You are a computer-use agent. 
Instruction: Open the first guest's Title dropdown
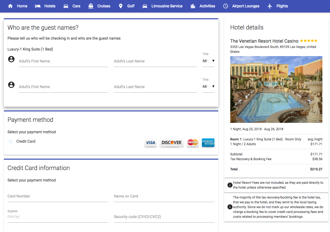(x=208, y=61)
